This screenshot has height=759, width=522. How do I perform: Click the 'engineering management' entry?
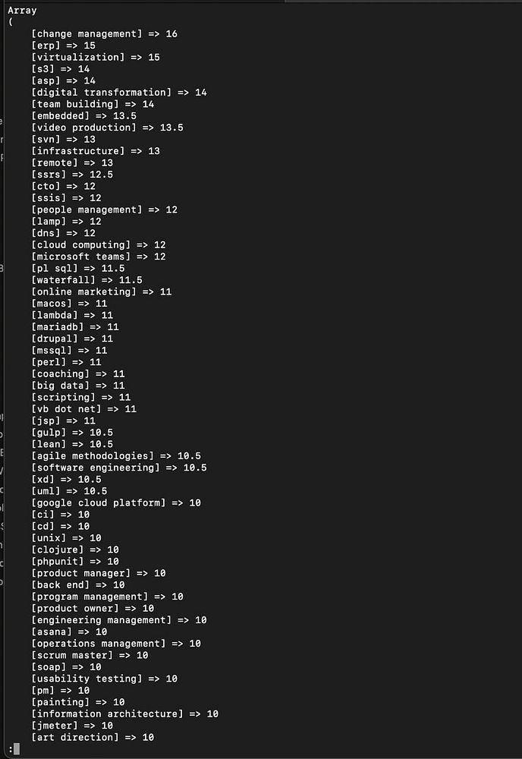[x=118, y=620]
